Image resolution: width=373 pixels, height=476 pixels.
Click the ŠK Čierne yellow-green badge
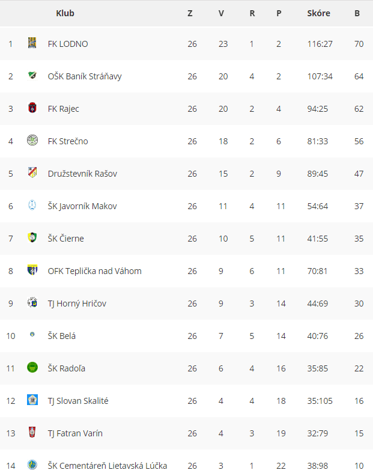click(x=32, y=237)
